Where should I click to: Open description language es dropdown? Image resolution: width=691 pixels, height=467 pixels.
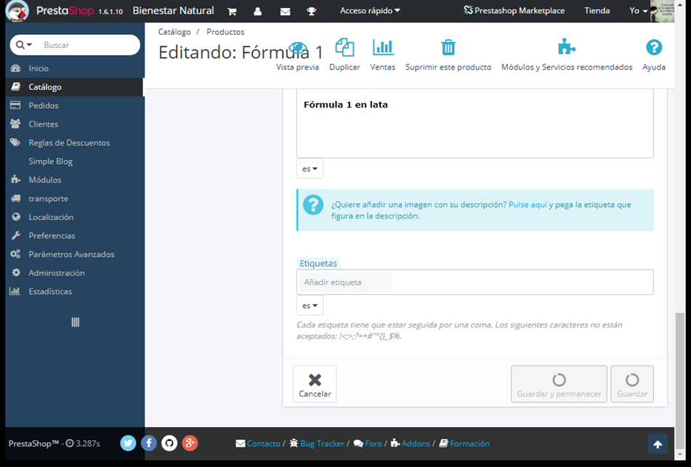[310, 168]
